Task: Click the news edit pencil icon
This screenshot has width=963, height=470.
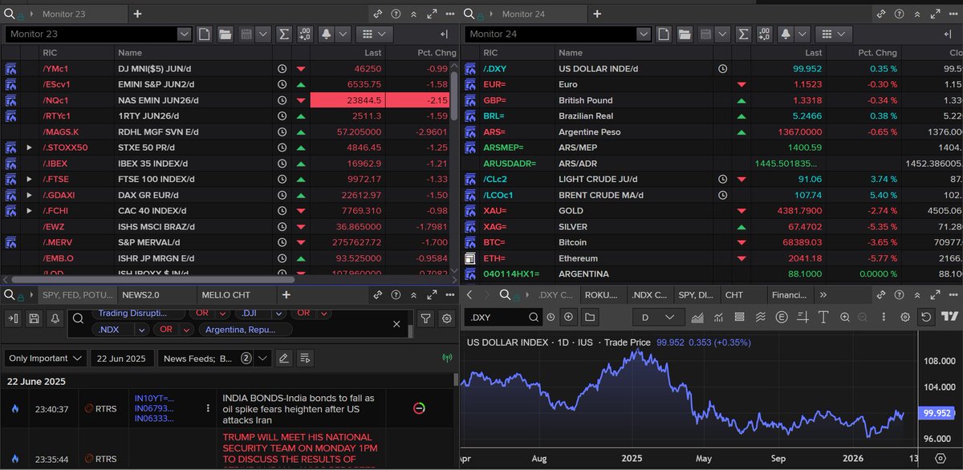Action: pyautogui.click(x=283, y=358)
